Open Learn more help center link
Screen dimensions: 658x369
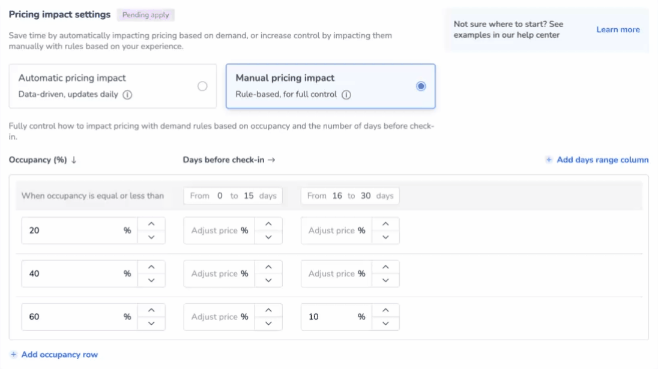[618, 29]
